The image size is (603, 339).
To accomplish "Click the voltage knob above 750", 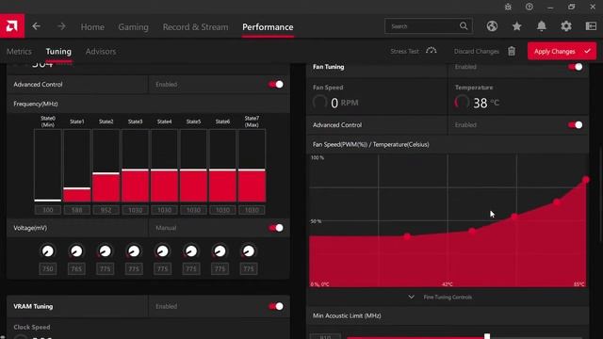I will [x=48, y=251].
